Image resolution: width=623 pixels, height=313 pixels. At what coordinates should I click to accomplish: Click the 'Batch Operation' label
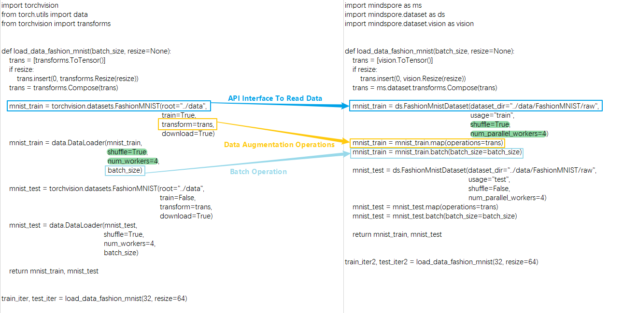[258, 172]
